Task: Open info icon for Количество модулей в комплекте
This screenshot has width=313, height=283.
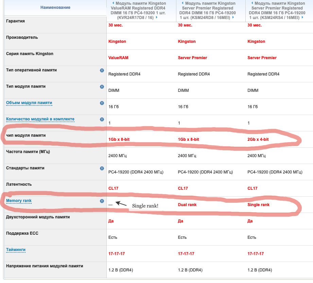Action: [x=102, y=119]
